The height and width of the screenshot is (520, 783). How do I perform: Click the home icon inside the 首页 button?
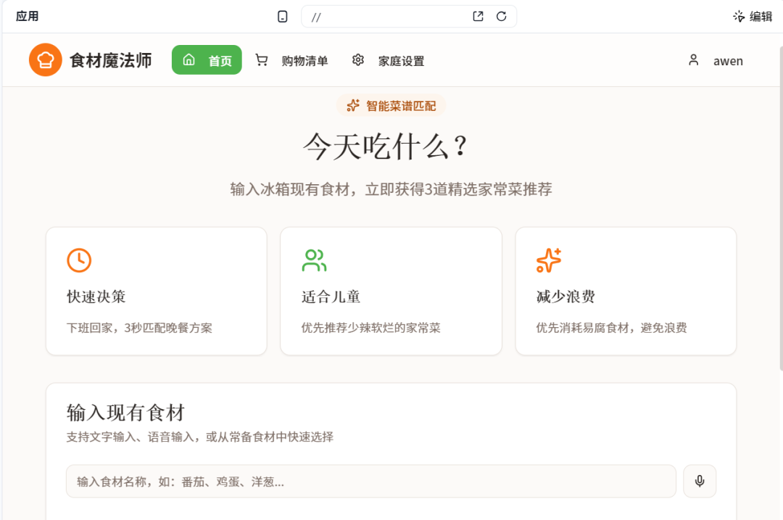pyautogui.click(x=189, y=60)
